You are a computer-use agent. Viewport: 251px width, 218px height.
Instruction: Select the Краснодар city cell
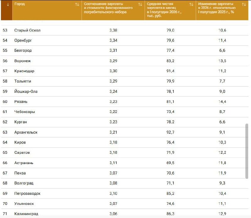[x=24, y=71]
